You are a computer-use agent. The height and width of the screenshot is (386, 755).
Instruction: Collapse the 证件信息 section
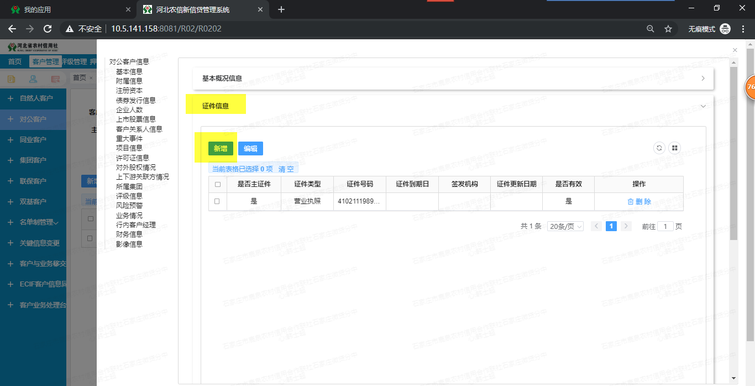coord(703,106)
